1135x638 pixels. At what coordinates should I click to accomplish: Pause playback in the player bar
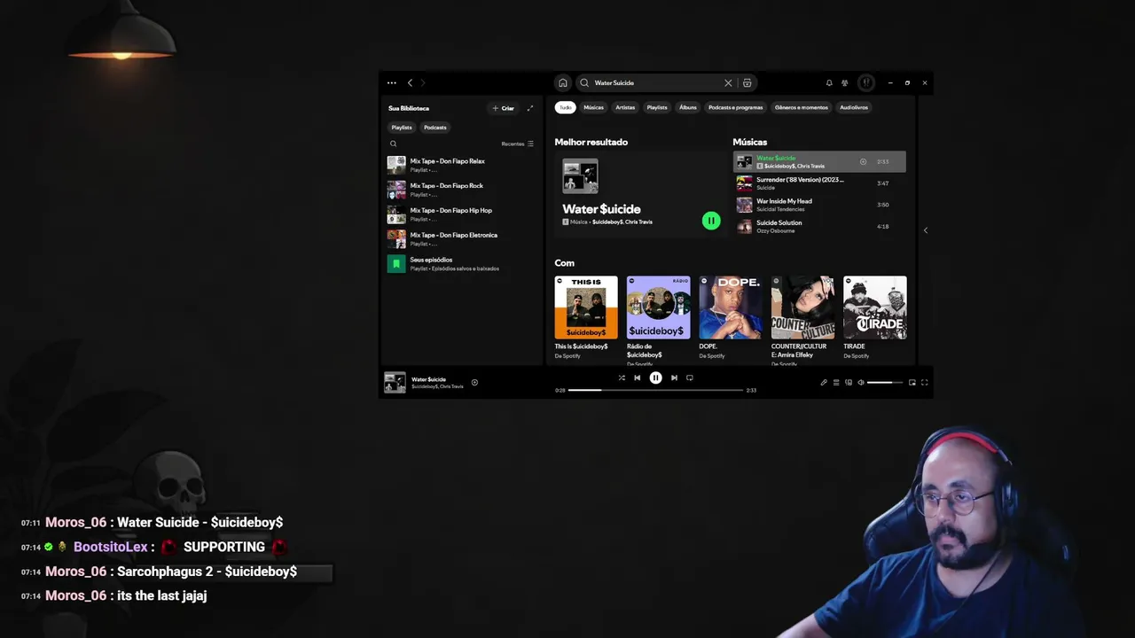(x=655, y=377)
